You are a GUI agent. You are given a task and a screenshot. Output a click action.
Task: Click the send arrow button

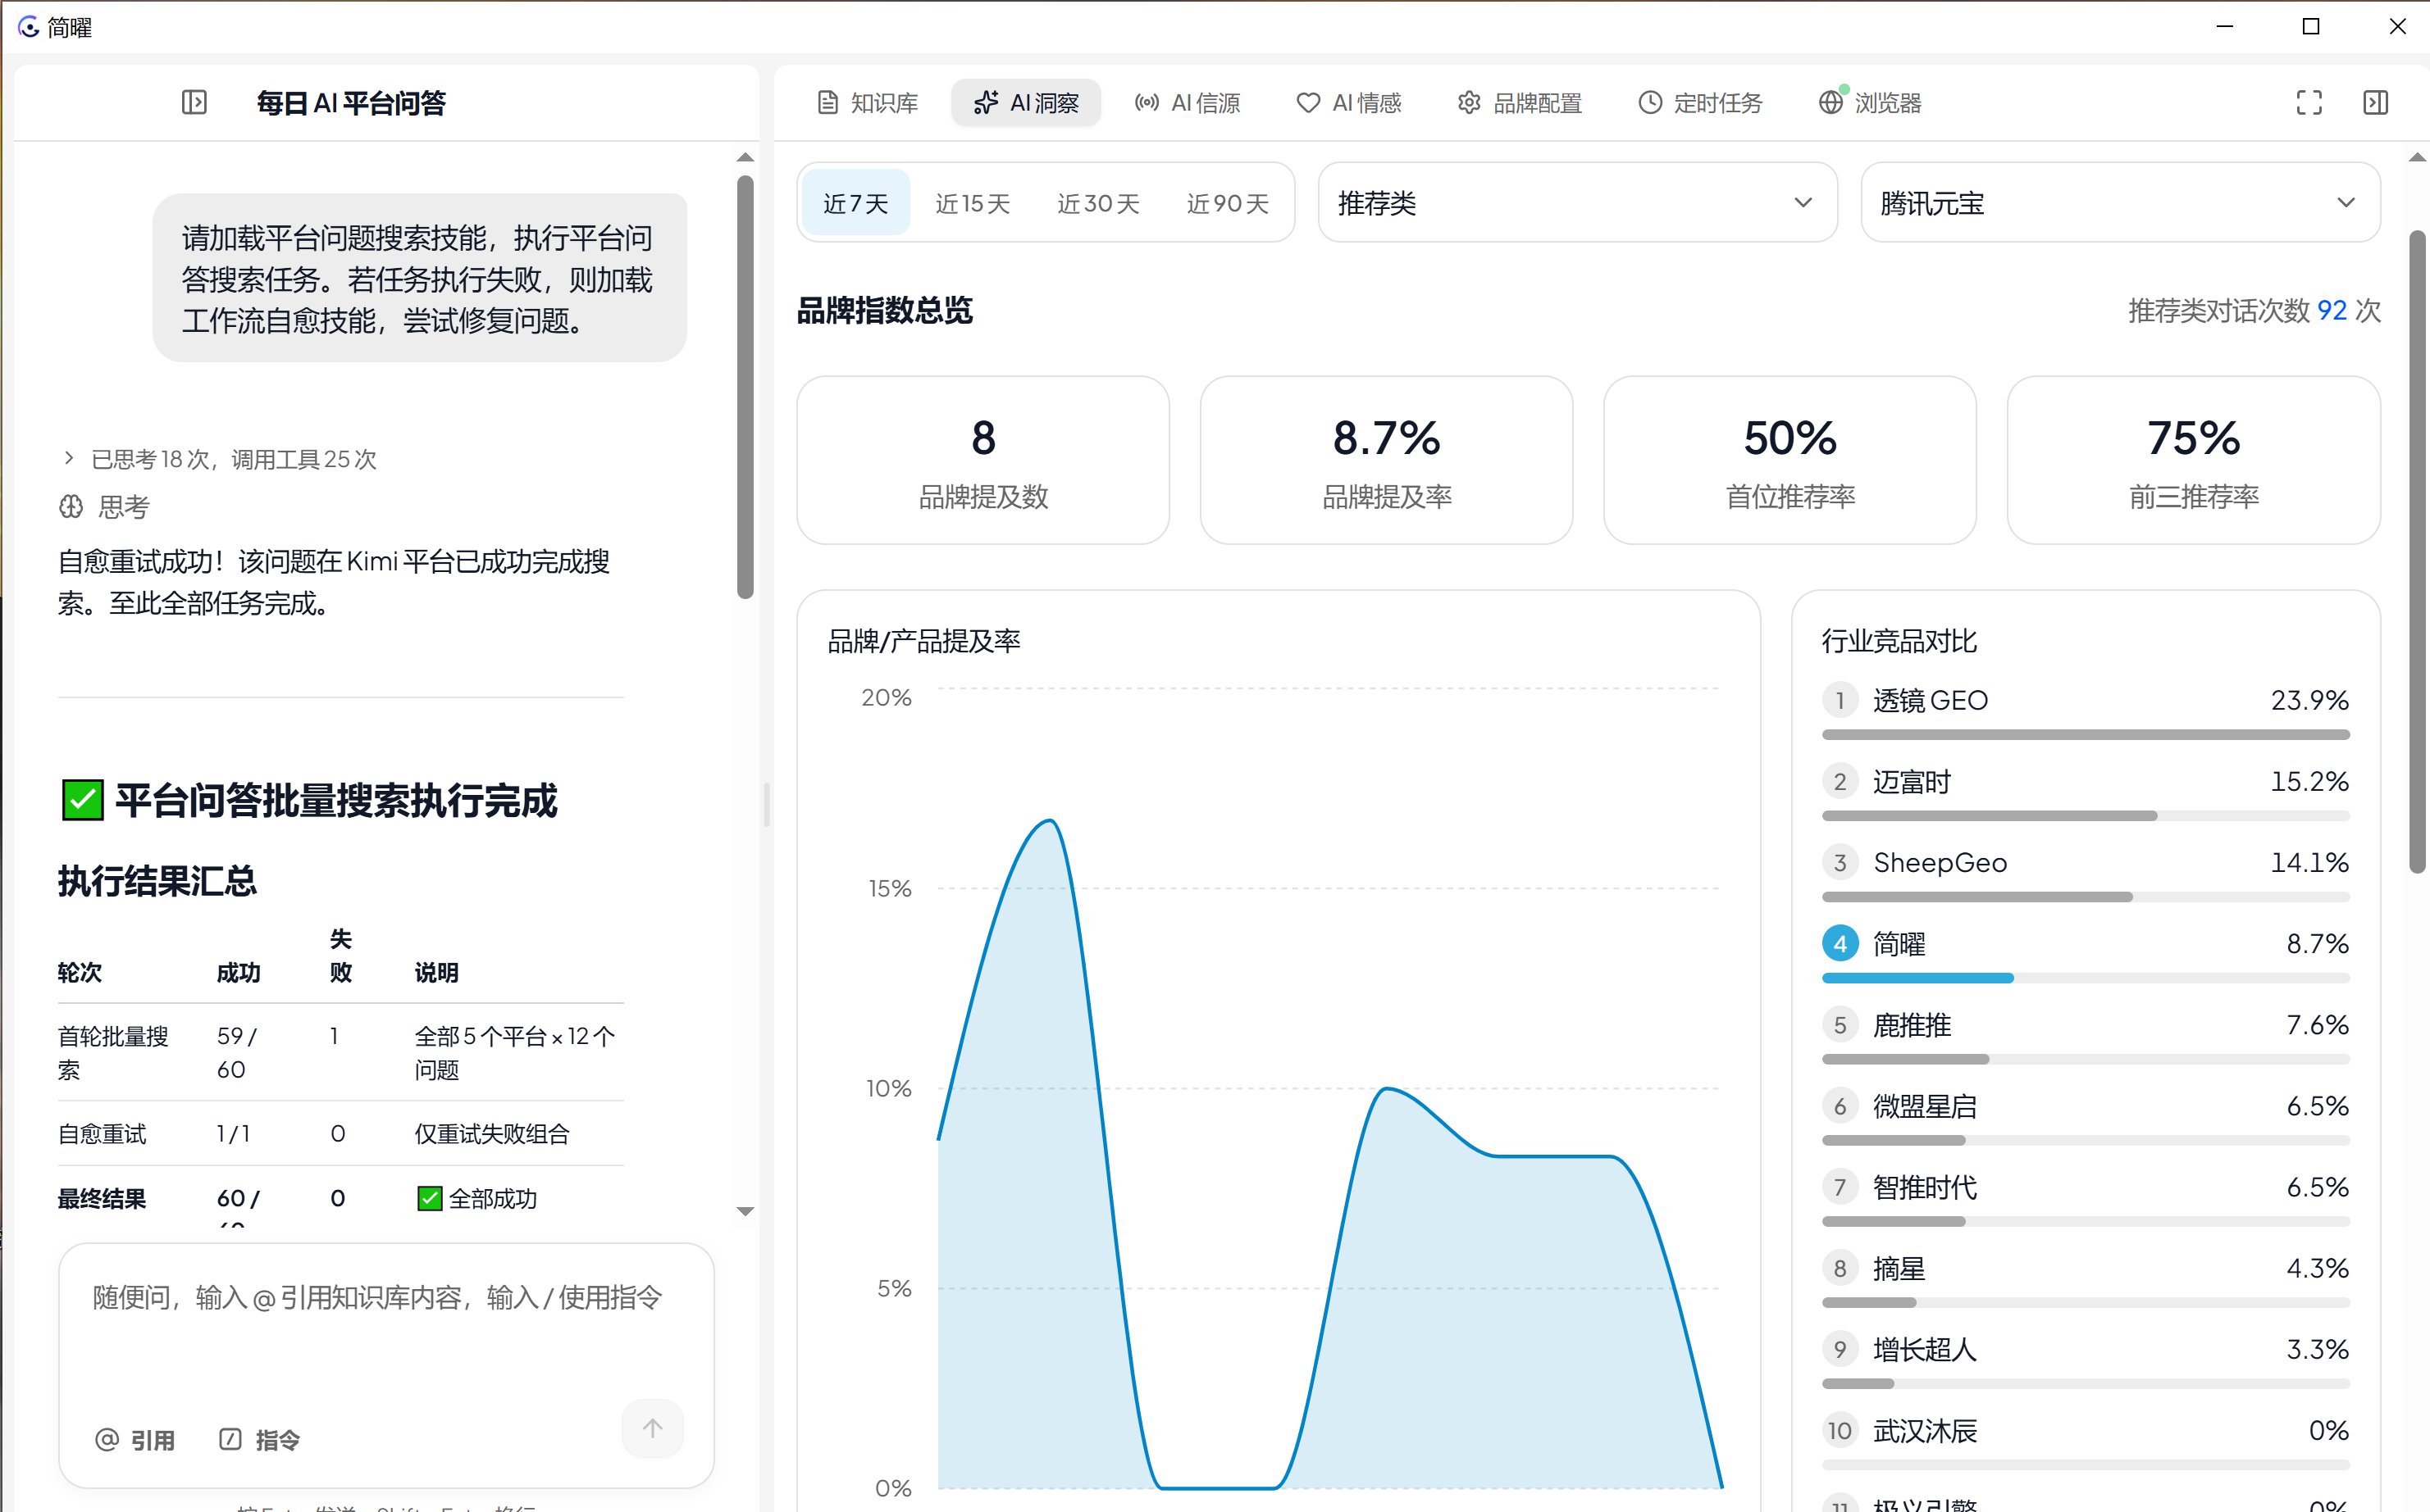click(x=652, y=1428)
